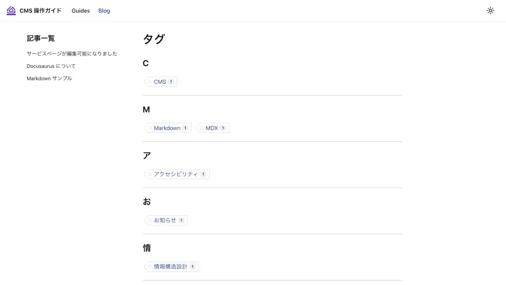Click the house logo icon in navbar
The height and width of the screenshot is (285, 506).
tap(11, 11)
